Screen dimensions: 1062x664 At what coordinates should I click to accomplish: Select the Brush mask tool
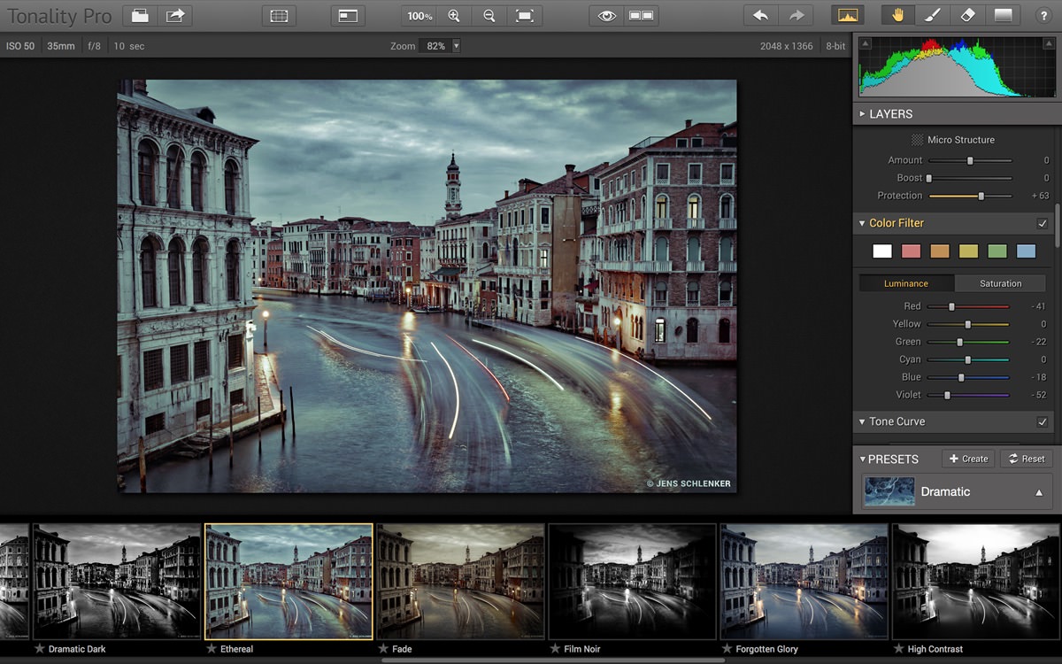[933, 15]
